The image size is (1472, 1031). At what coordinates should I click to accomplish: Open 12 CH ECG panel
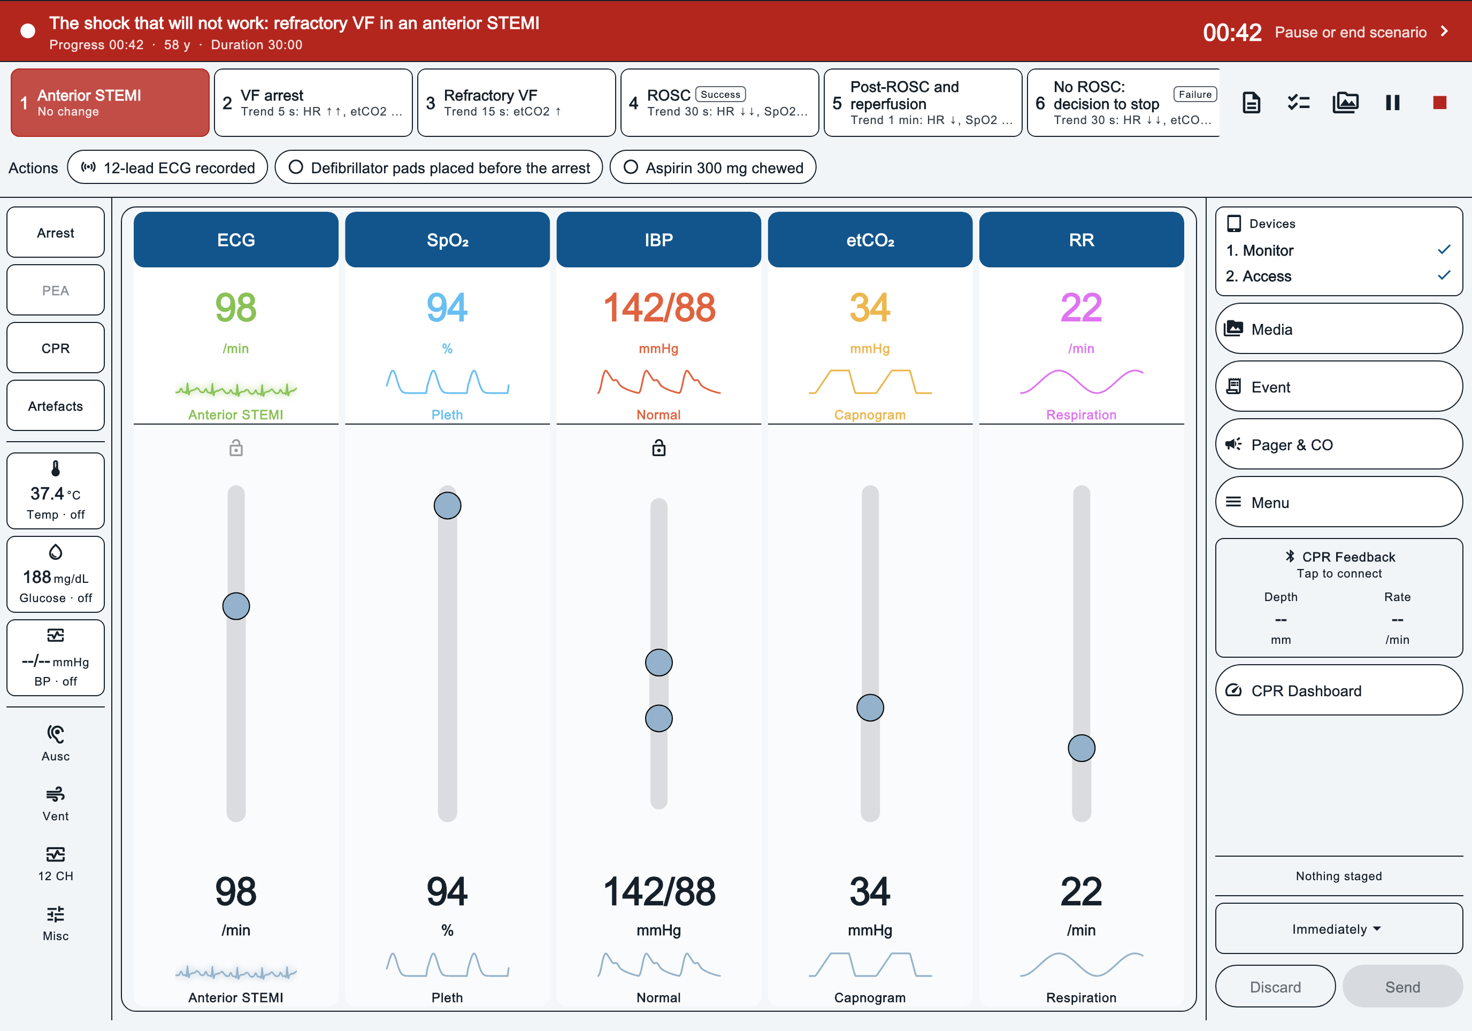pyautogui.click(x=56, y=863)
